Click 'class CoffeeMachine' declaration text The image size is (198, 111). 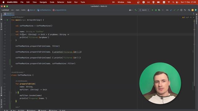point(21,75)
